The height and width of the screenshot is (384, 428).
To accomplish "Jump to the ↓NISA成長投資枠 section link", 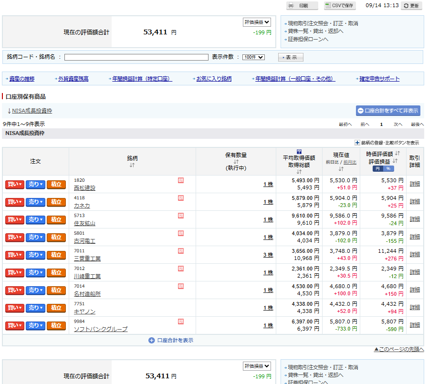I will click(32, 111).
